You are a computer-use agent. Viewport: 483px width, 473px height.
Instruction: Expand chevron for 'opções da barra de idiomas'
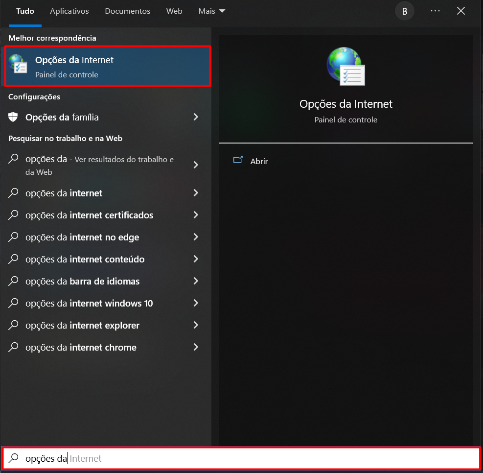click(196, 281)
